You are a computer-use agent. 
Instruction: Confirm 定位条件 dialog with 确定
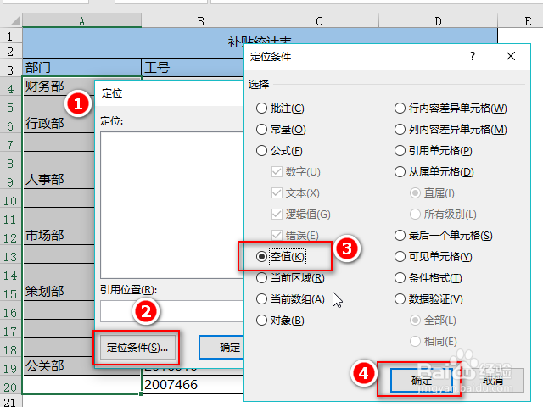click(422, 381)
